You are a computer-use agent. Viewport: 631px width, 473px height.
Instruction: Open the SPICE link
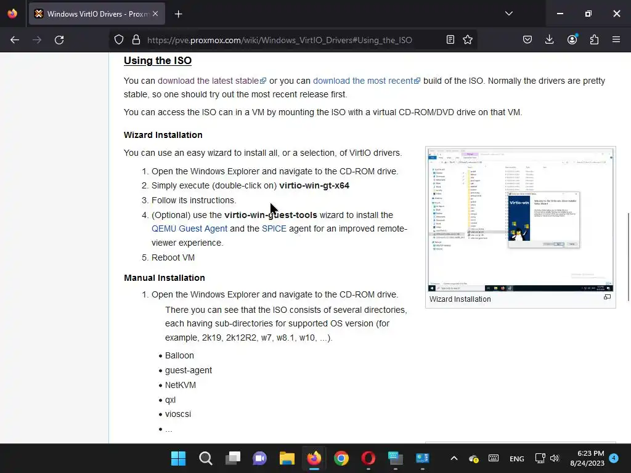[x=274, y=228]
